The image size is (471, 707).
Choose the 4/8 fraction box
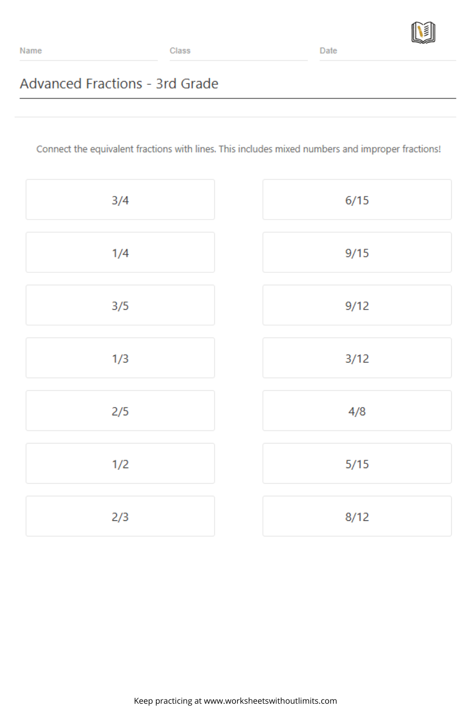[357, 411]
